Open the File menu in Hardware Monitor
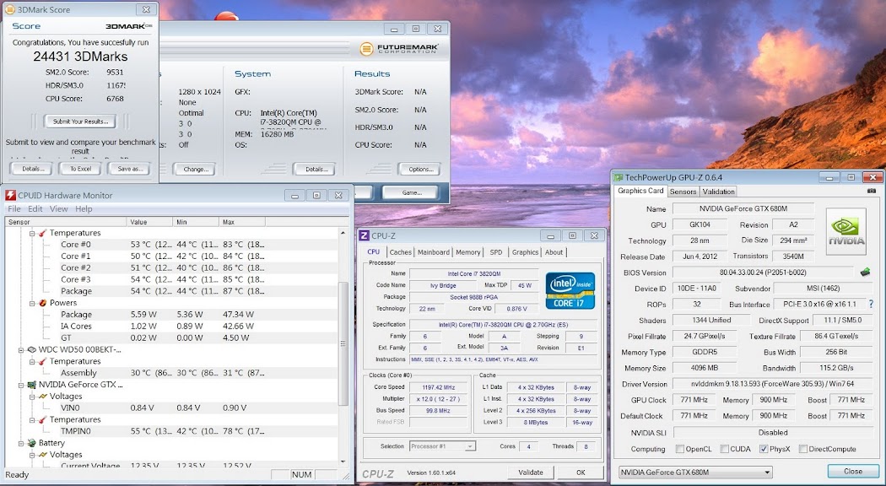This screenshot has width=886, height=486. tap(14, 208)
